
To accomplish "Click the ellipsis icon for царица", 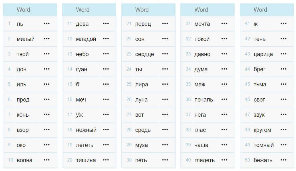I will point(283,54).
